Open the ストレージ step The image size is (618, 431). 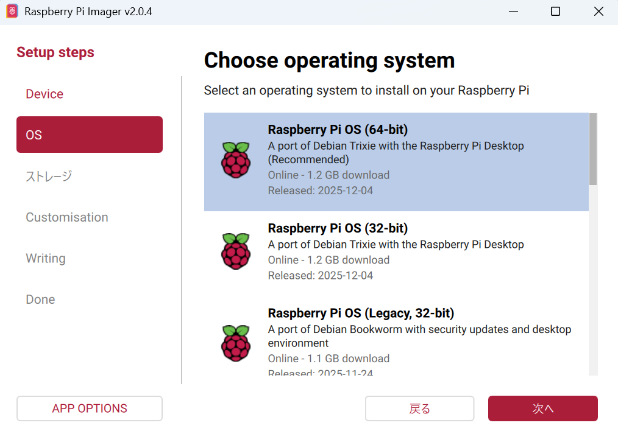tap(49, 176)
